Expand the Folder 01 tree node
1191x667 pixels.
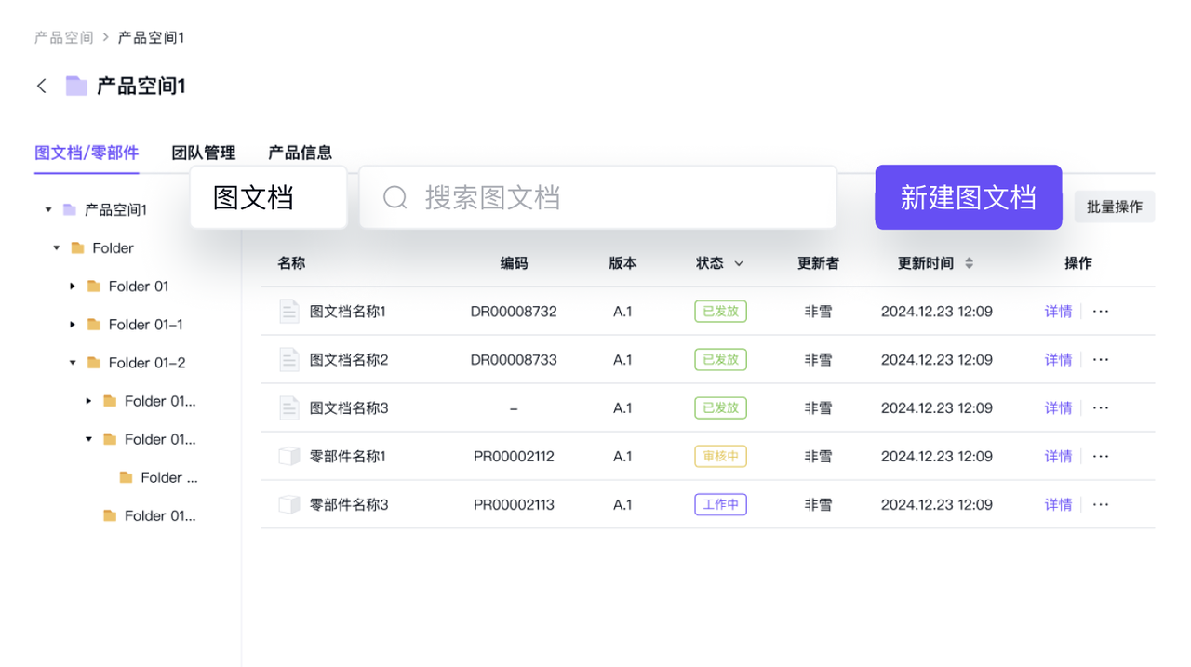(x=73, y=286)
